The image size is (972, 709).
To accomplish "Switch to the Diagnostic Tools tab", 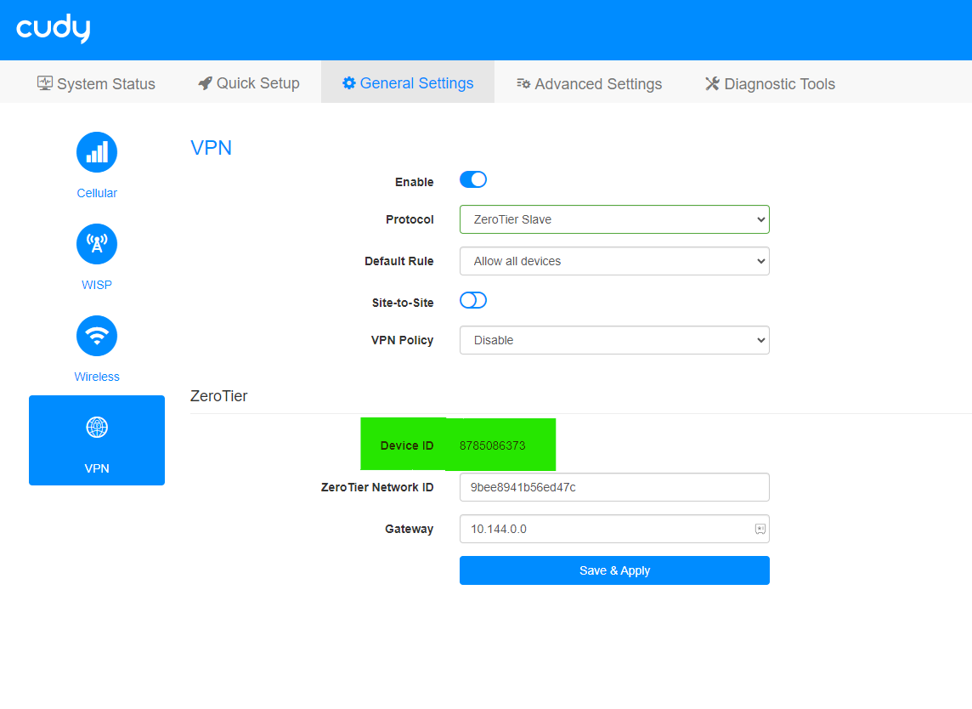I will (770, 83).
